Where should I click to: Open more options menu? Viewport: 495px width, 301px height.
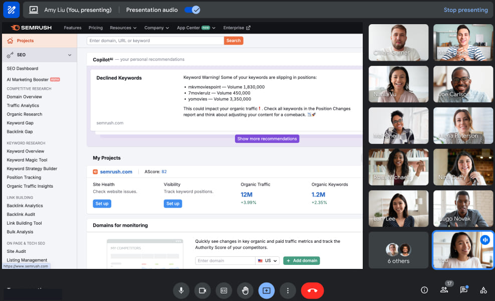(x=288, y=290)
